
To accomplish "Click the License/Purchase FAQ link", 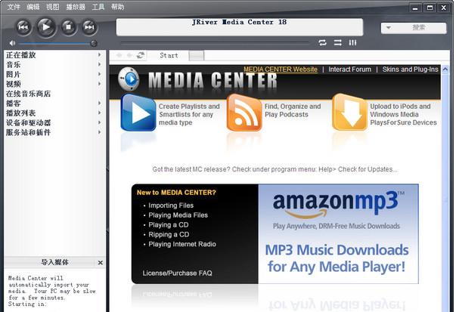I will (x=172, y=272).
